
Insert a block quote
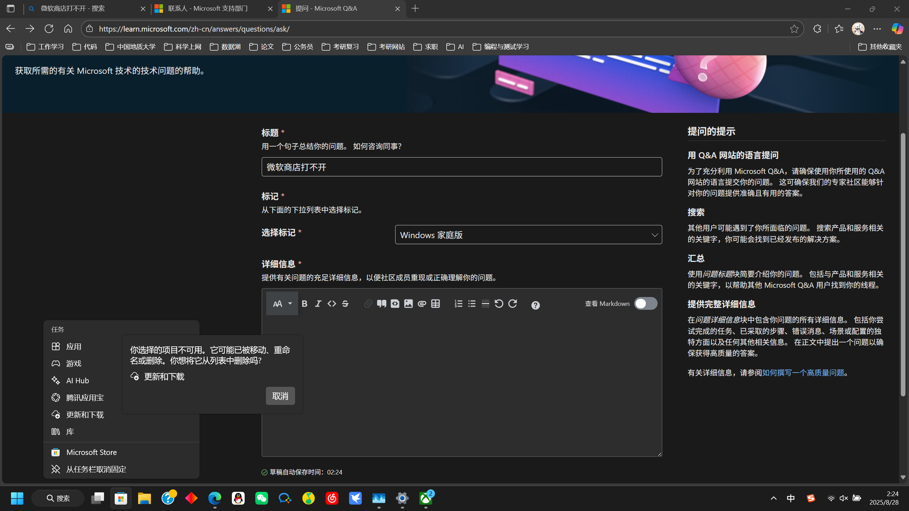(x=382, y=304)
